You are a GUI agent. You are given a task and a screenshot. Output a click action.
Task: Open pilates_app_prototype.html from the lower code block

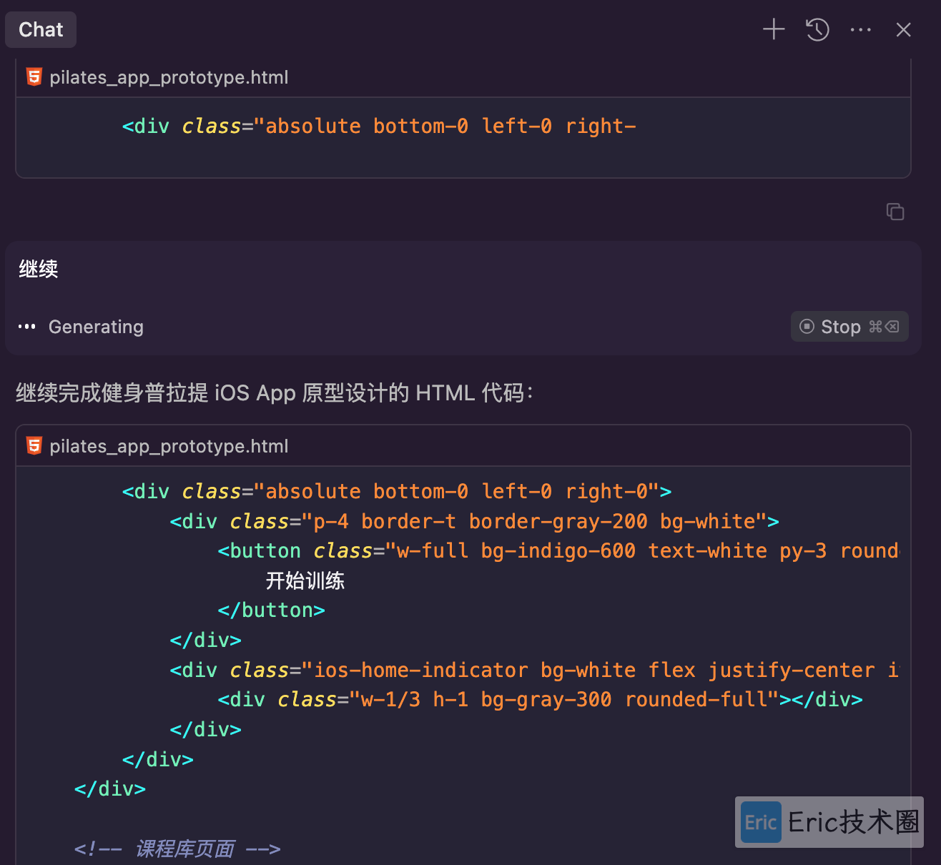pos(169,446)
